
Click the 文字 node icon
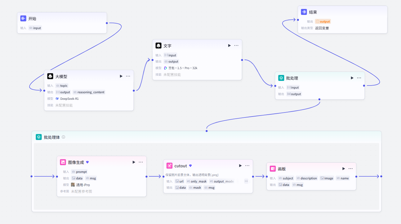pyautogui.click(x=158, y=46)
